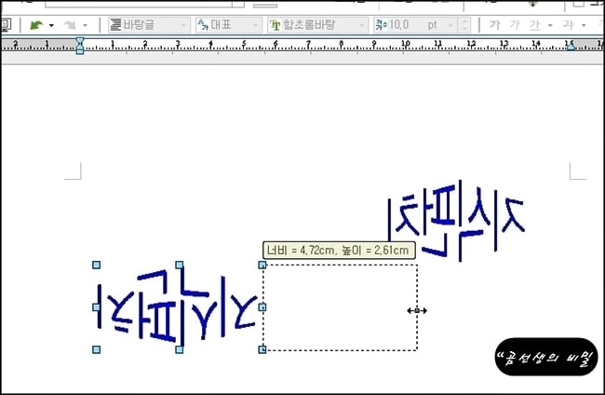Open the 바탕글 paragraph style dropdown
Screen dimensions: 605x395
149,25
